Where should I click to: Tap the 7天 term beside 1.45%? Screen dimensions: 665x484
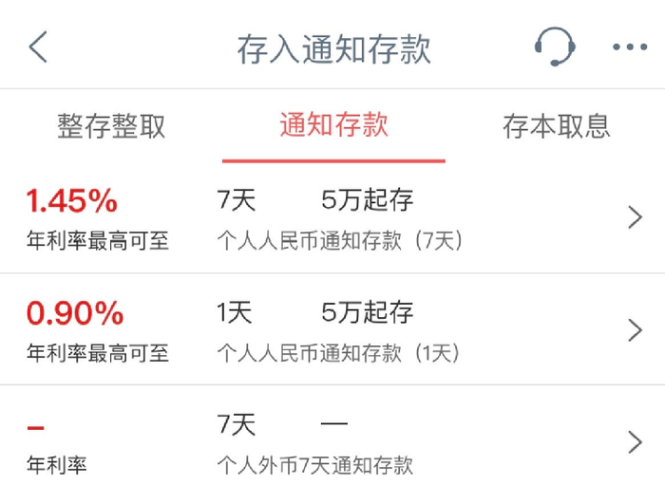[x=237, y=200]
